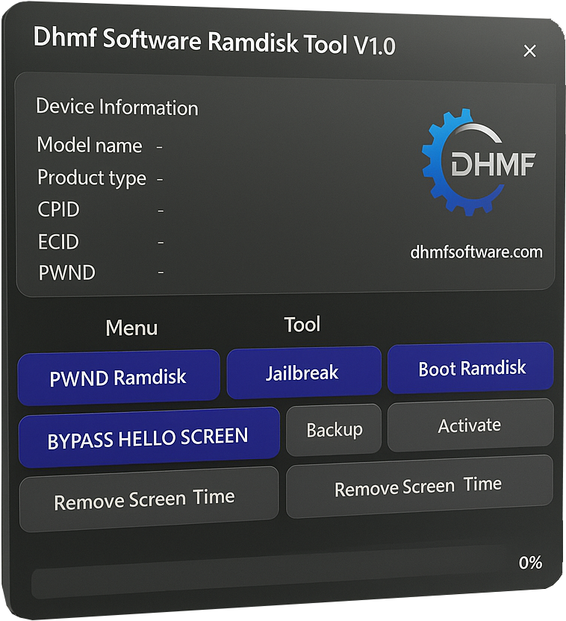Click the CPID entry
The width and height of the screenshot is (566, 621).
click(58, 210)
